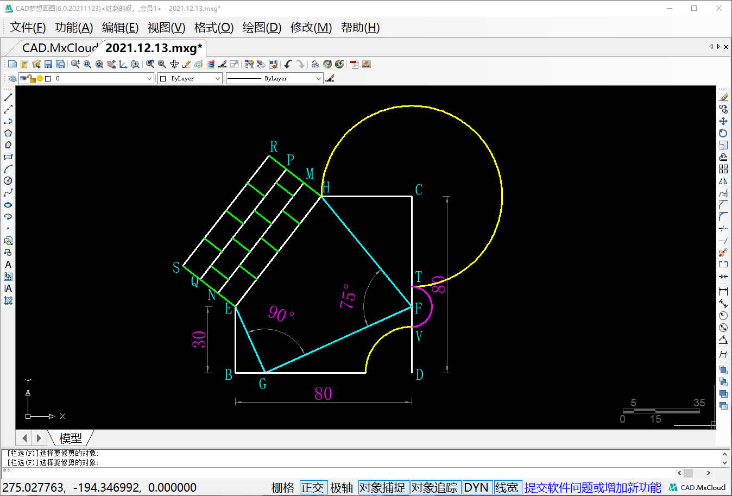The width and height of the screenshot is (732, 496).
Task: Click the CAD.MxCloud status bar logo
Action: 697,487
